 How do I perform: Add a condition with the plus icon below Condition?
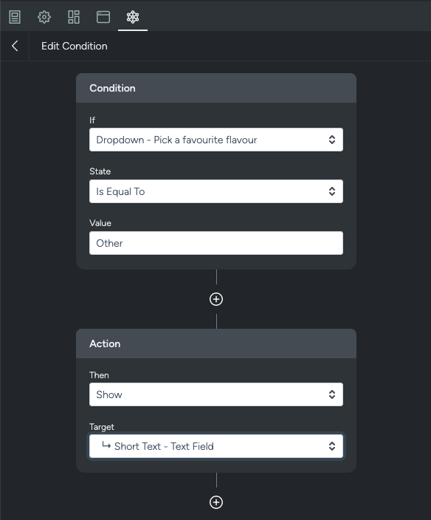tap(216, 299)
